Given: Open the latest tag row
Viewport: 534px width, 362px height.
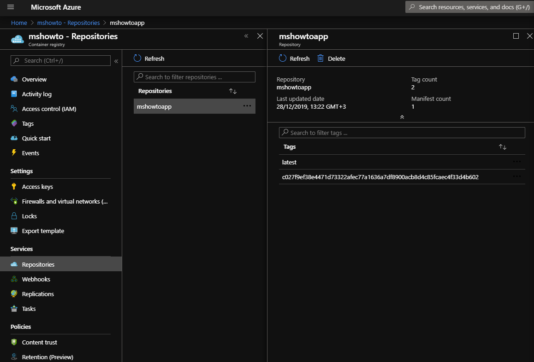Looking at the screenshot, I should click(402, 162).
